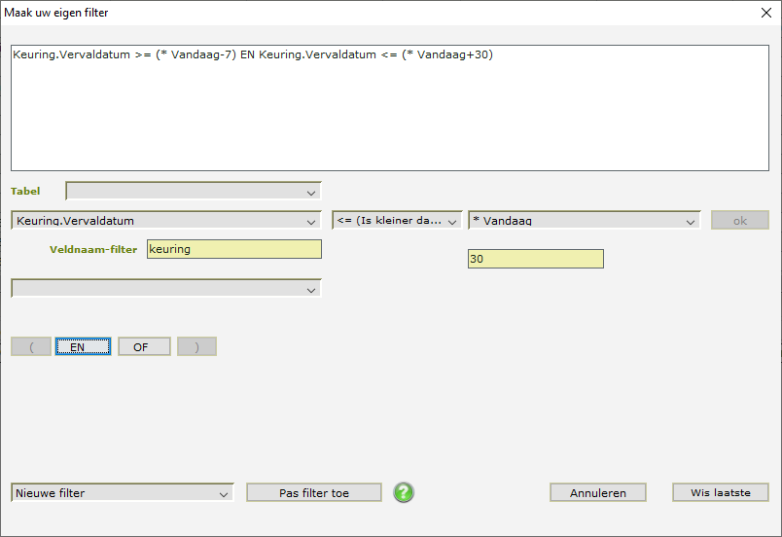
Task: Click the Annuleren button
Action: pos(597,493)
